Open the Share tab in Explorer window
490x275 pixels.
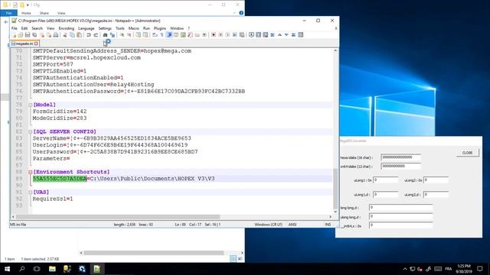(44, 13)
